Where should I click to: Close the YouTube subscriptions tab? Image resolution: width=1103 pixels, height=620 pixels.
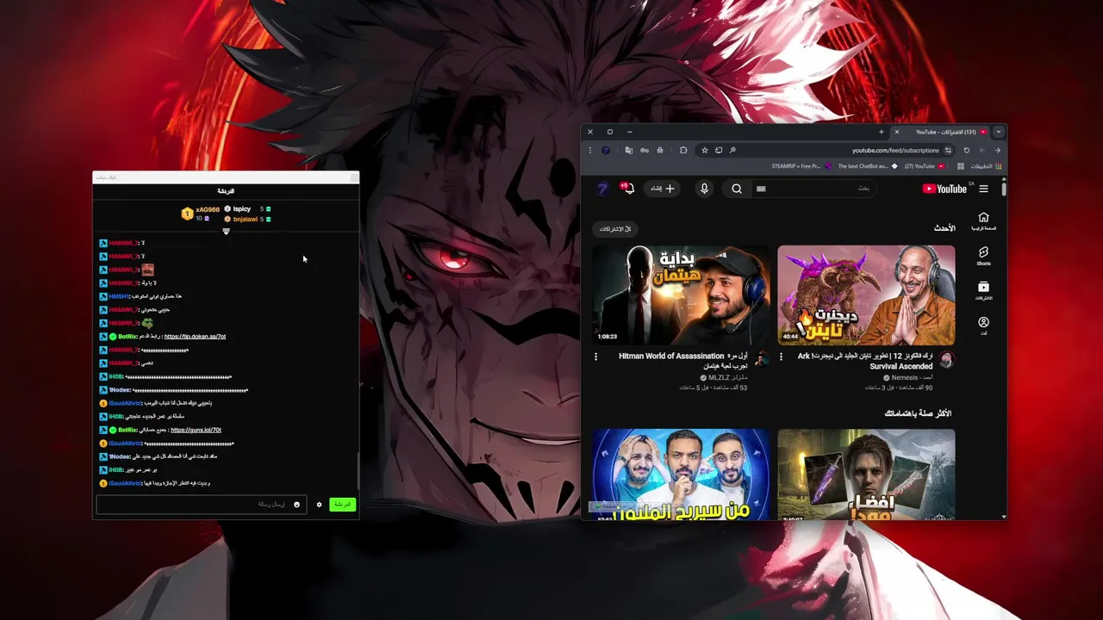[897, 132]
